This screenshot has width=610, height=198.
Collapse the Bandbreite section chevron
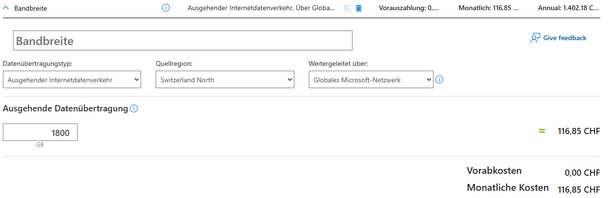pos(6,8)
